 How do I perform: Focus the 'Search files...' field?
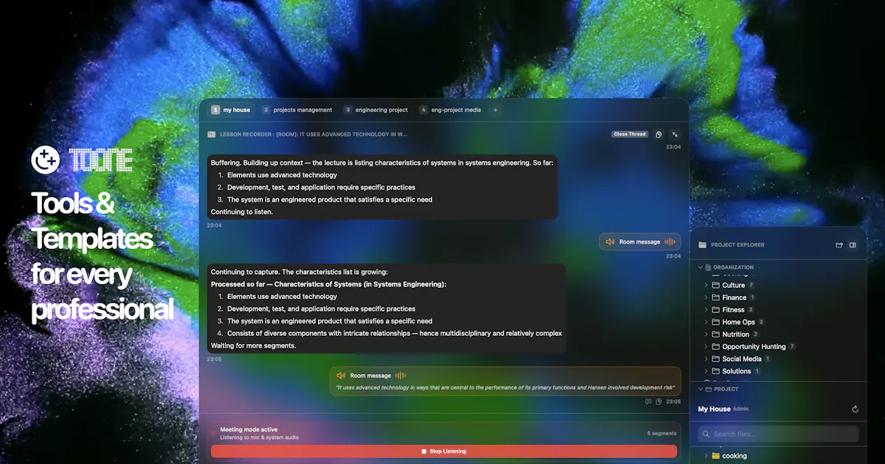coord(778,434)
